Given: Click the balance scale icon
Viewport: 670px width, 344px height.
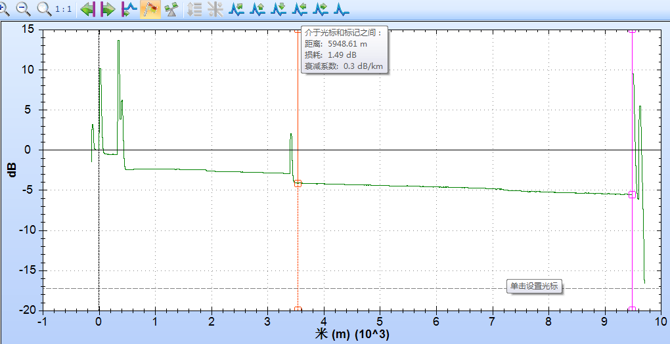Looking at the screenshot, I should [x=171, y=9].
